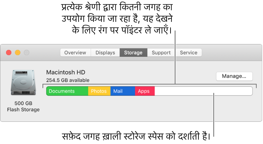The image size is (263, 144).
Task: Open the Support tab
Action: point(161,52)
